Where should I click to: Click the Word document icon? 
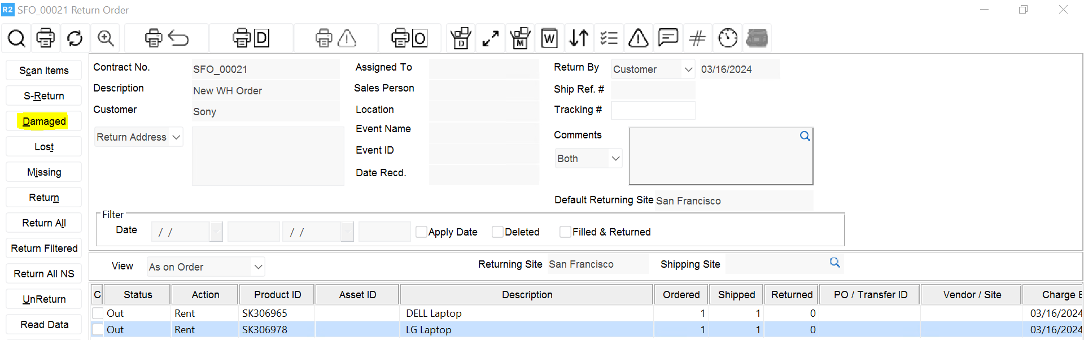549,38
